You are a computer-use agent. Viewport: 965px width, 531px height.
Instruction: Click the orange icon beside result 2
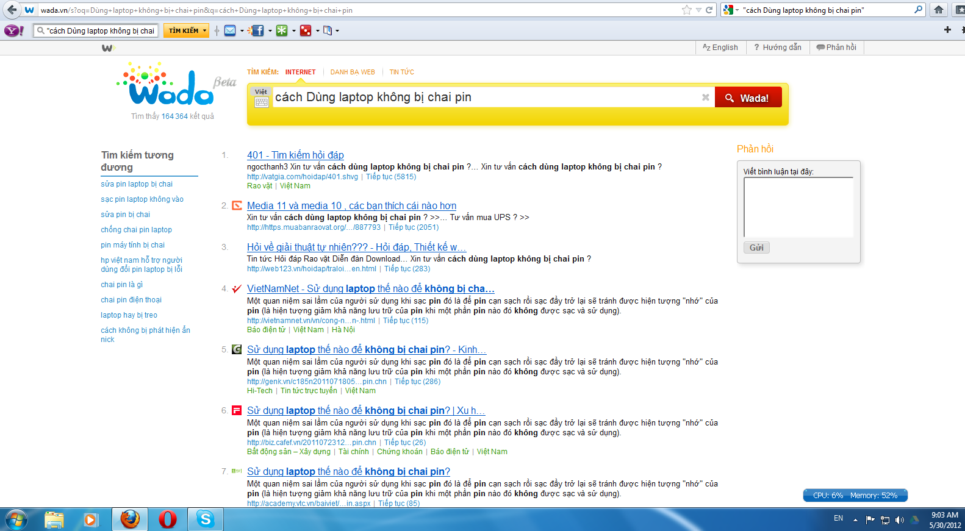[237, 205]
